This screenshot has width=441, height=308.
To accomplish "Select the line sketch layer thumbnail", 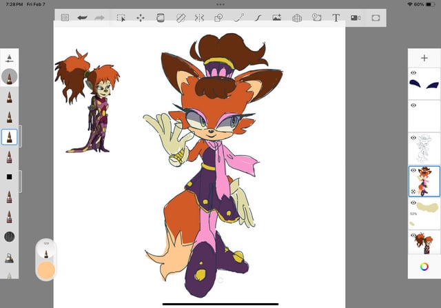I will point(424,149).
